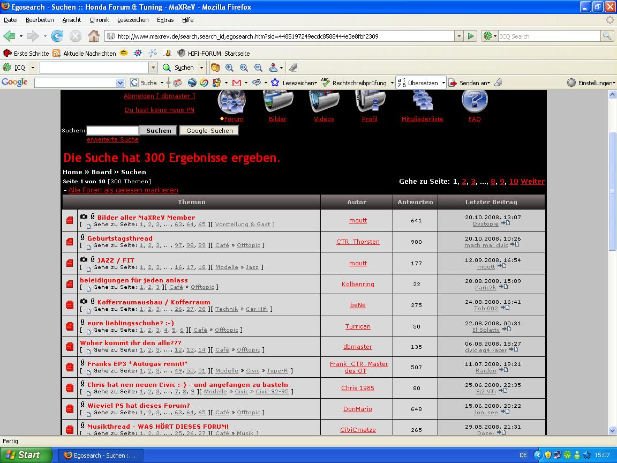Click last-post arrow icon next to Dystopie
The height and width of the screenshot is (463, 617).
506,223
